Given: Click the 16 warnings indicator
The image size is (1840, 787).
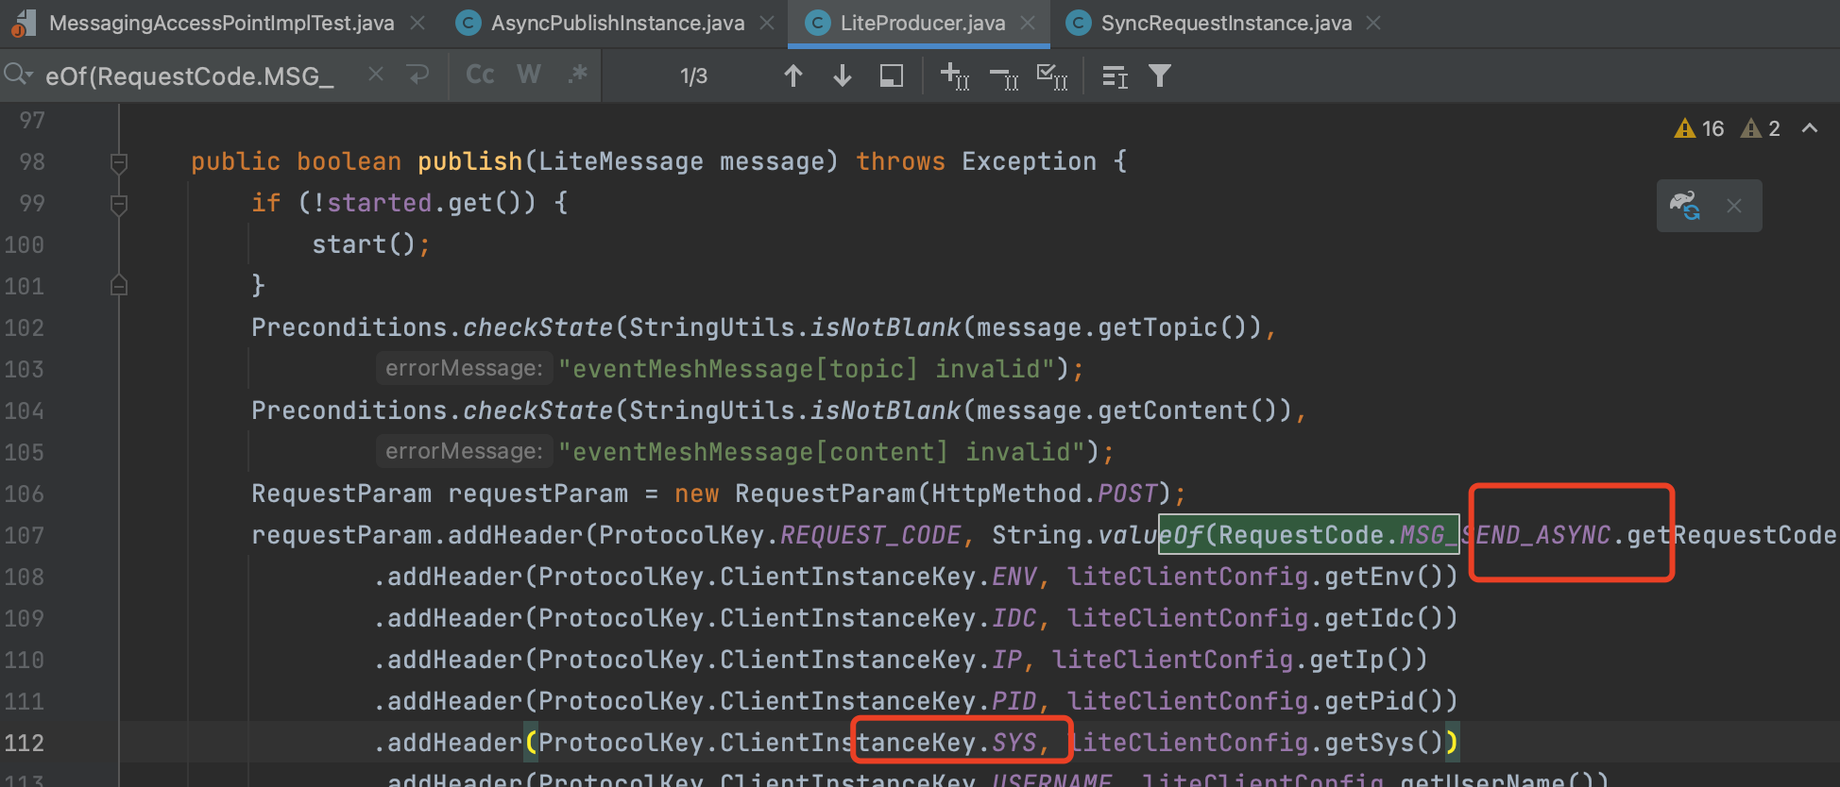Looking at the screenshot, I should [x=1699, y=128].
